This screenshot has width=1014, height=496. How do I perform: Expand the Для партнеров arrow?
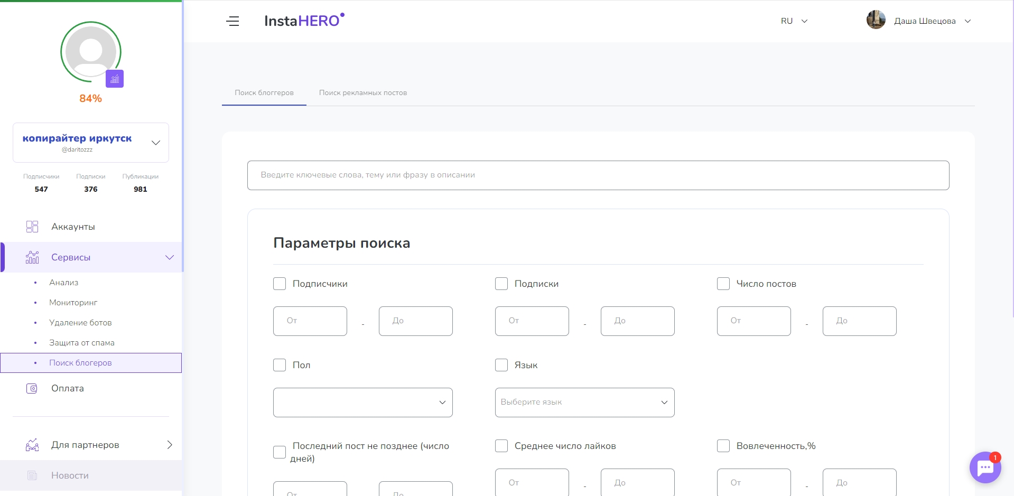(170, 445)
